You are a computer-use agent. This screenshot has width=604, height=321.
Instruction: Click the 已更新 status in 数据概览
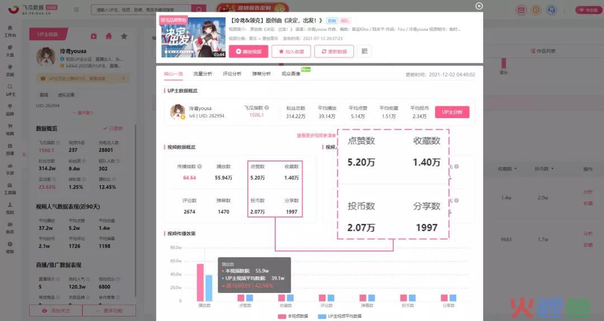coord(113,128)
